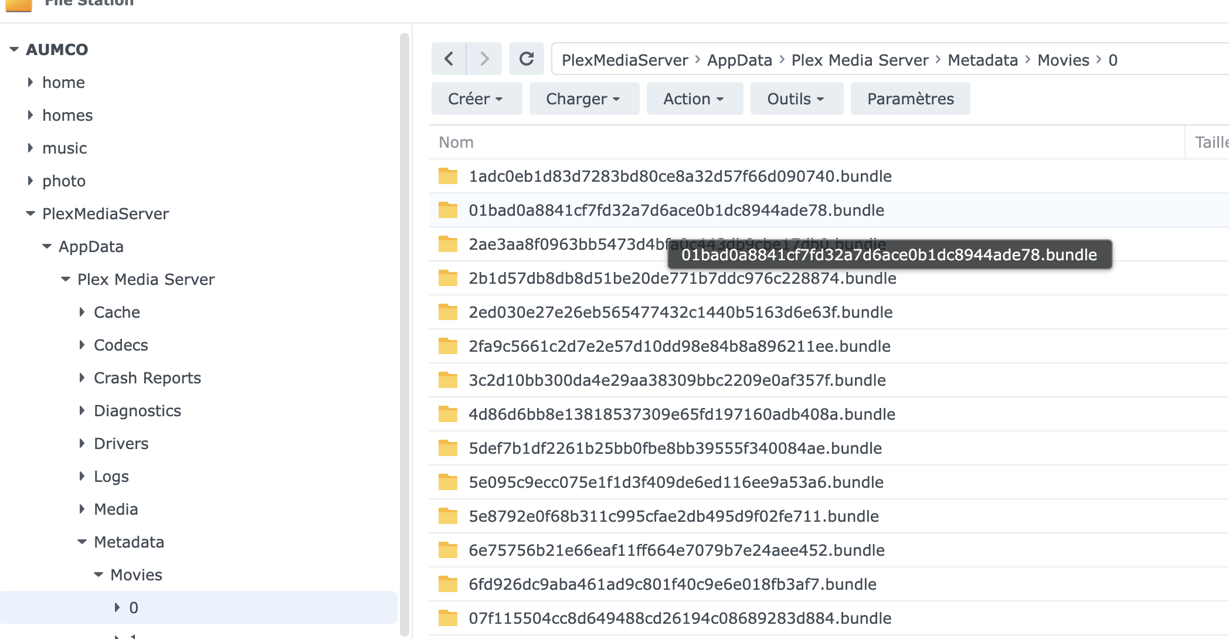This screenshot has width=1229, height=639.
Task: Jump to AppData in breadcrumb path
Action: tap(739, 60)
